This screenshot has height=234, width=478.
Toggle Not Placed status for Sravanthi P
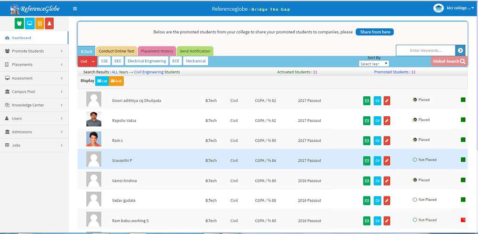415,160
